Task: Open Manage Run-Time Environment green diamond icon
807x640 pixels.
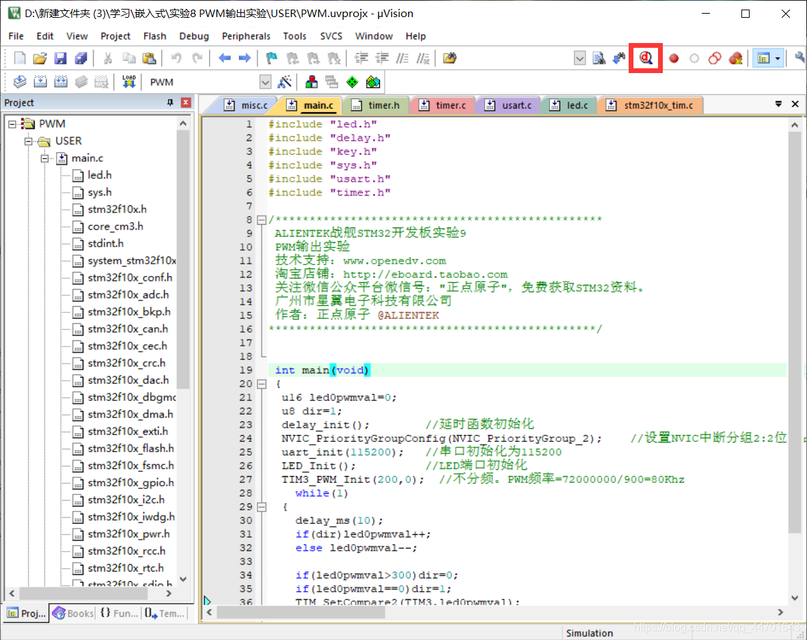Action: point(353,82)
